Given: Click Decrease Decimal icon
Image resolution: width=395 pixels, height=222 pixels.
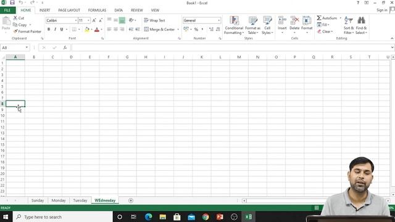Looking at the screenshot, I should coord(218,30).
